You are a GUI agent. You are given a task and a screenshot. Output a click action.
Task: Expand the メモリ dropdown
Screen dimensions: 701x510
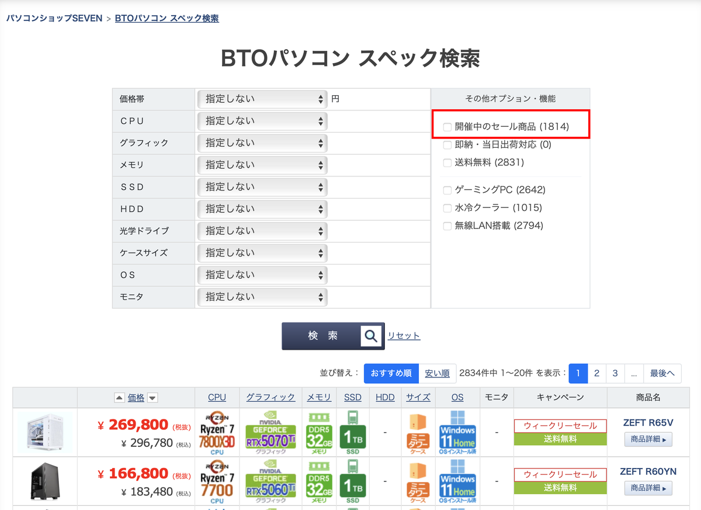262,165
